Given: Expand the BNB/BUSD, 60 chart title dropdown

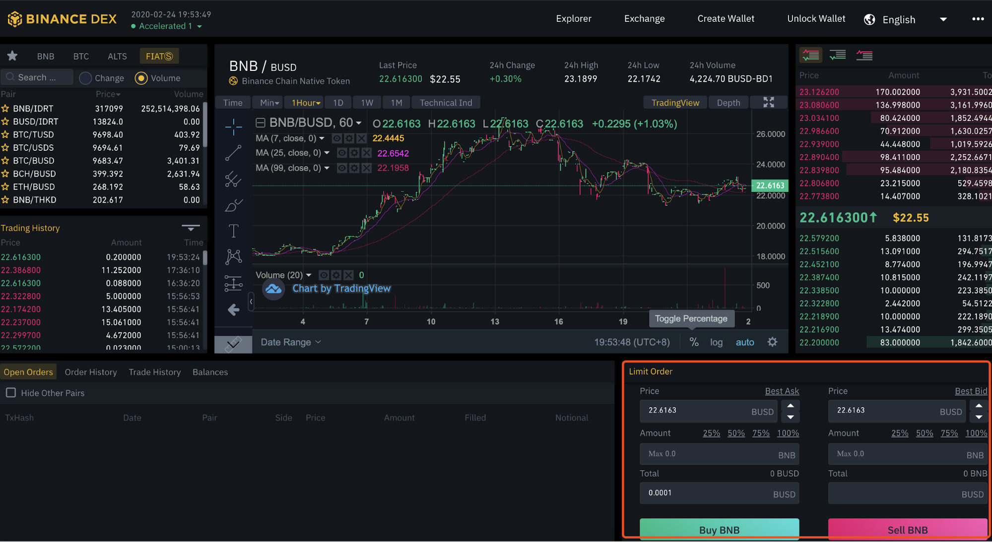Looking at the screenshot, I should pos(359,123).
